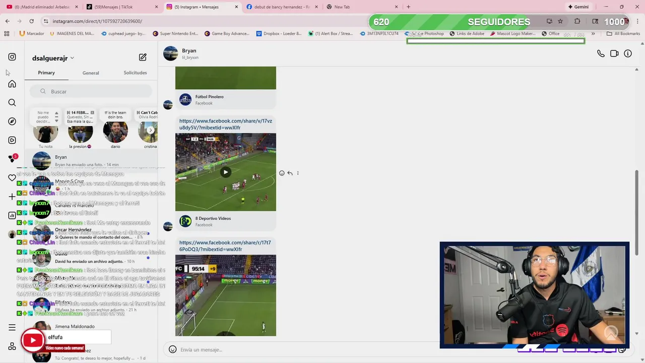This screenshot has height=363, width=645.
Task: Open la presion note avatar
Action: coord(80,132)
